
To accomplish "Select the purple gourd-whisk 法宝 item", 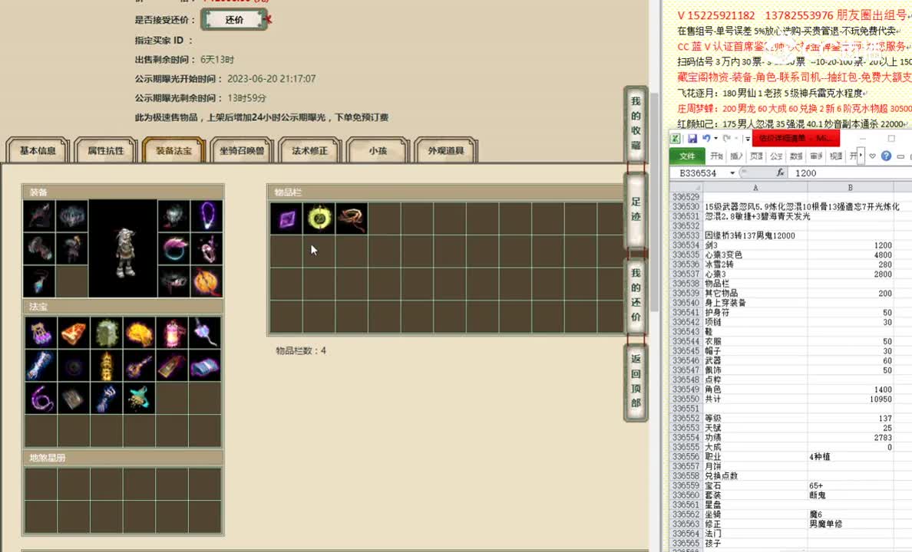I will point(205,333).
